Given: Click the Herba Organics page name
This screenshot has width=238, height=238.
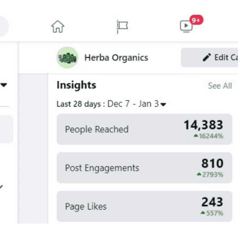Looking at the screenshot, I should (x=116, y=58).
